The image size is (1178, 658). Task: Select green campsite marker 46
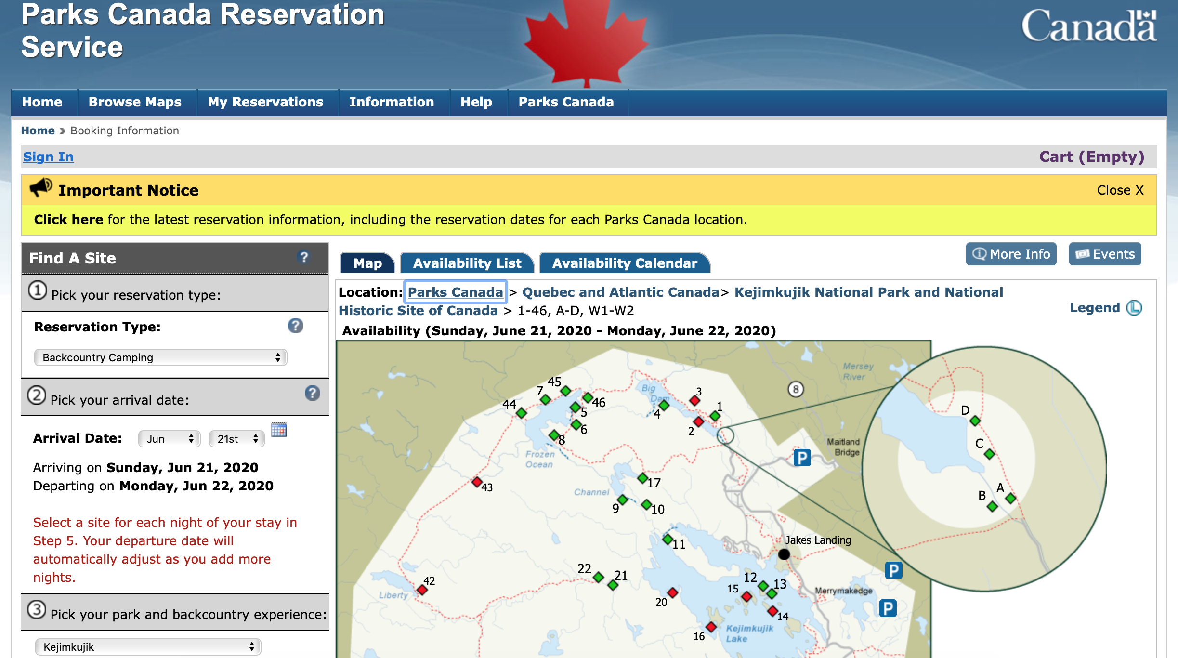click(588, 397)
